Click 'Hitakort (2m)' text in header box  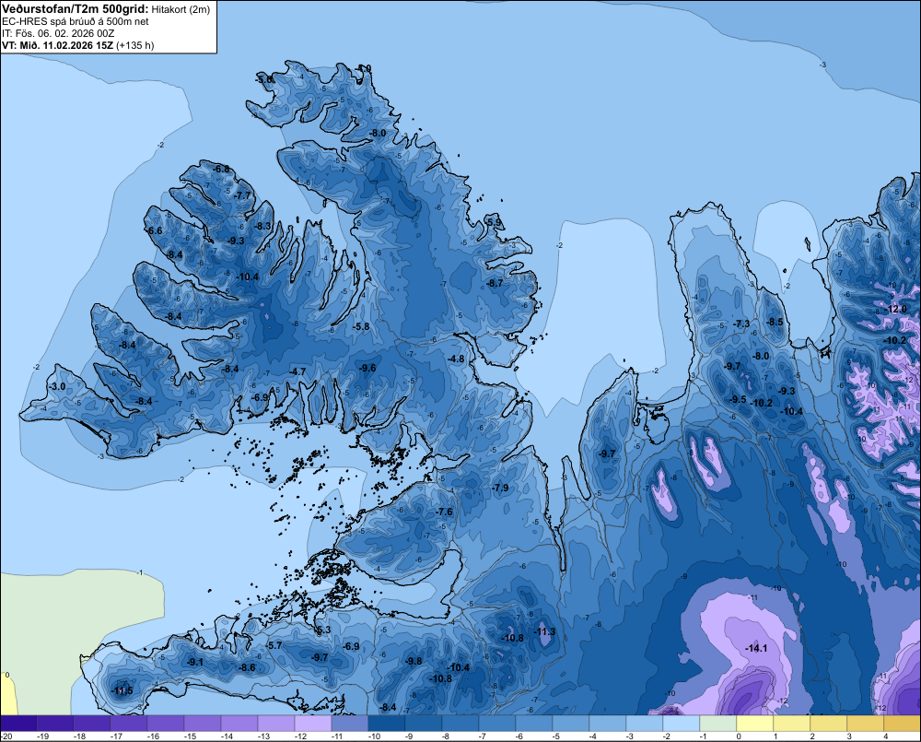(x=181, y=10)
